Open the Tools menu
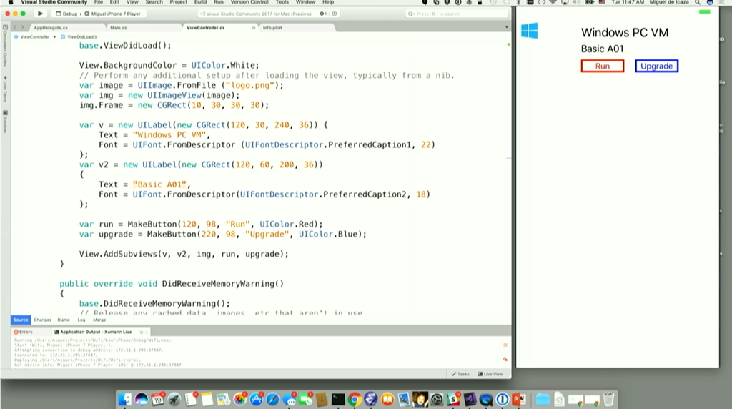The width and height of the screenshot is (732, 409). 282,2
